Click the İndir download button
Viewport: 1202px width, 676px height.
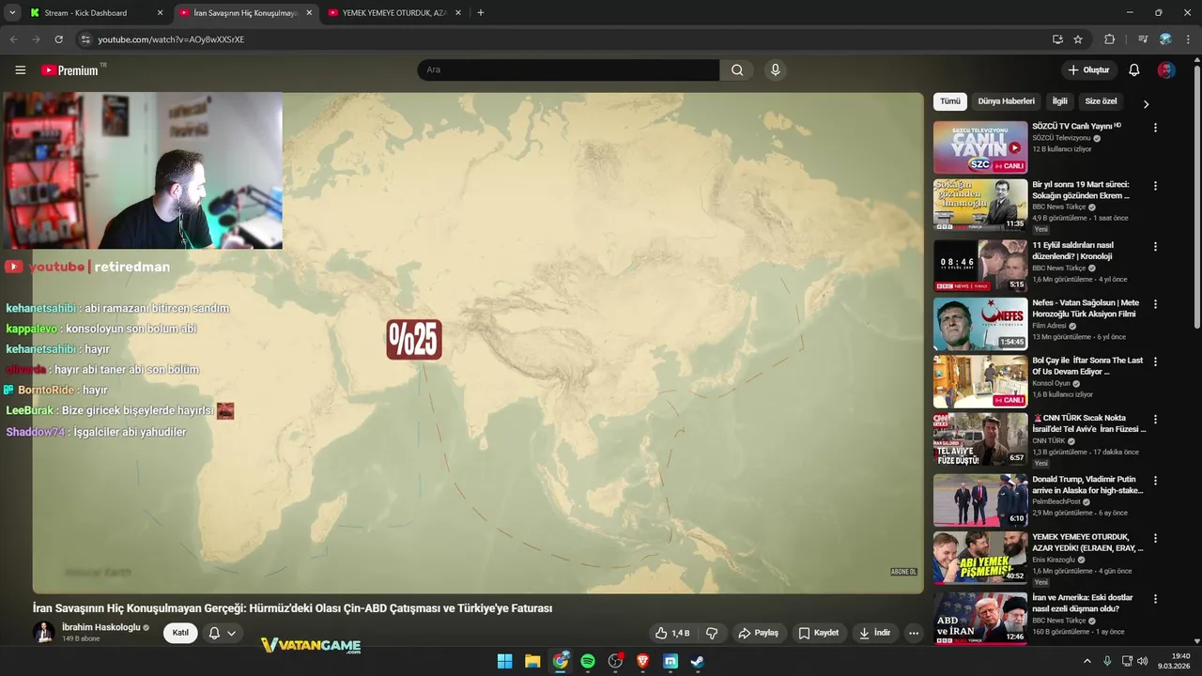[874, 633]
